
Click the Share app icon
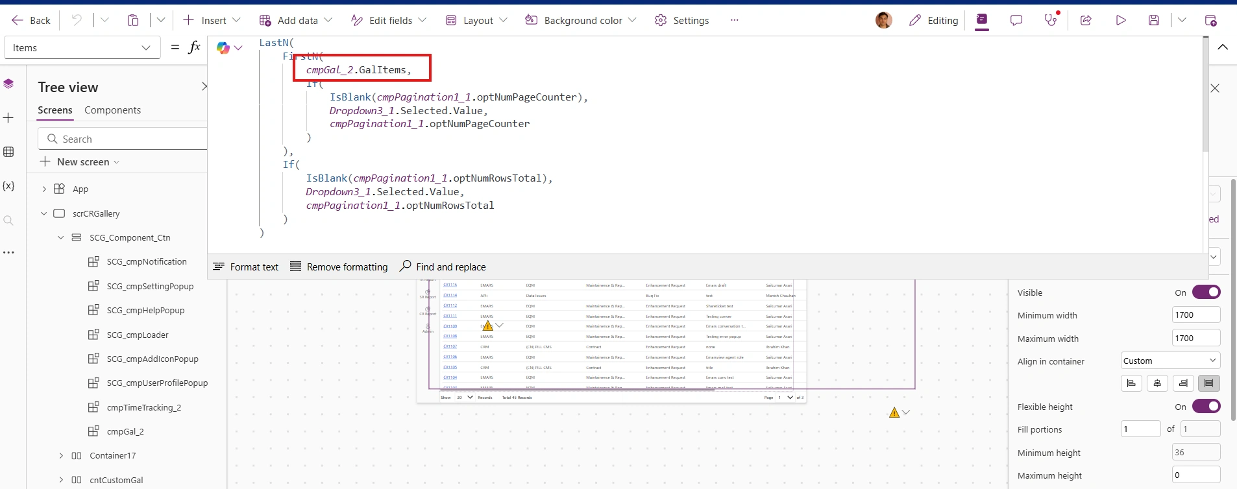pos(1086,20)
